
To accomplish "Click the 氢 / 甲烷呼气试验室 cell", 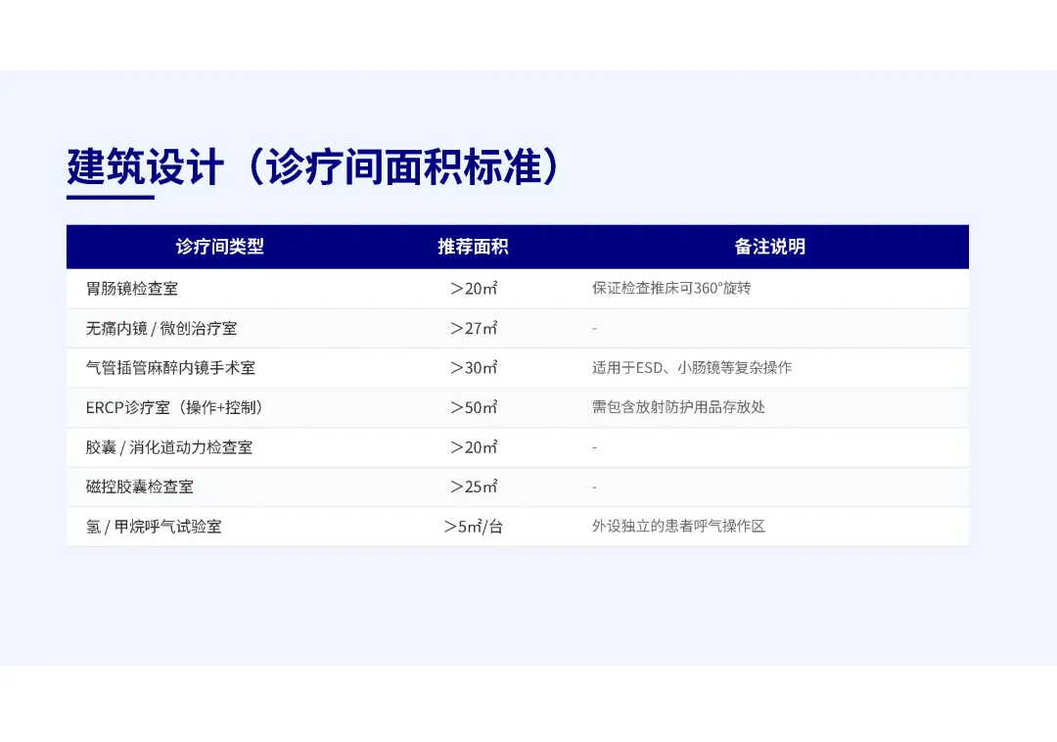I will [x=154, y=527].
